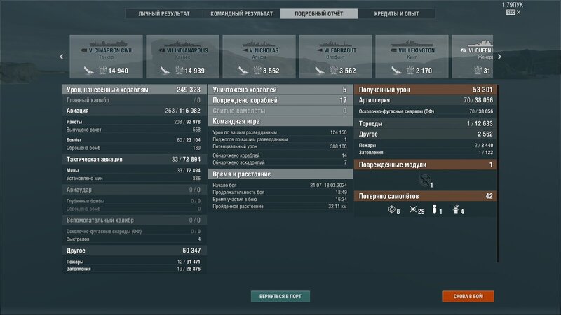Click the Потенциальный урон row
The image size is (561, 315).
click(280, 146)
